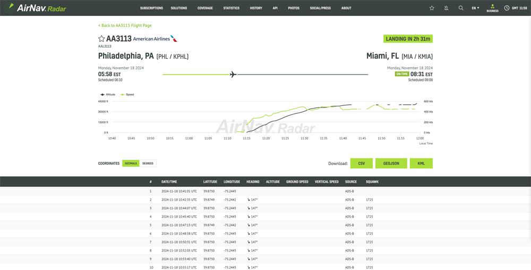Click the LATITUDE column header
The width and height of the screenshot is (531, 270).
[x=210, y=182]
